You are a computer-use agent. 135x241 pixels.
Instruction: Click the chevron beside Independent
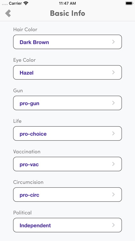[x=114, y=225]
